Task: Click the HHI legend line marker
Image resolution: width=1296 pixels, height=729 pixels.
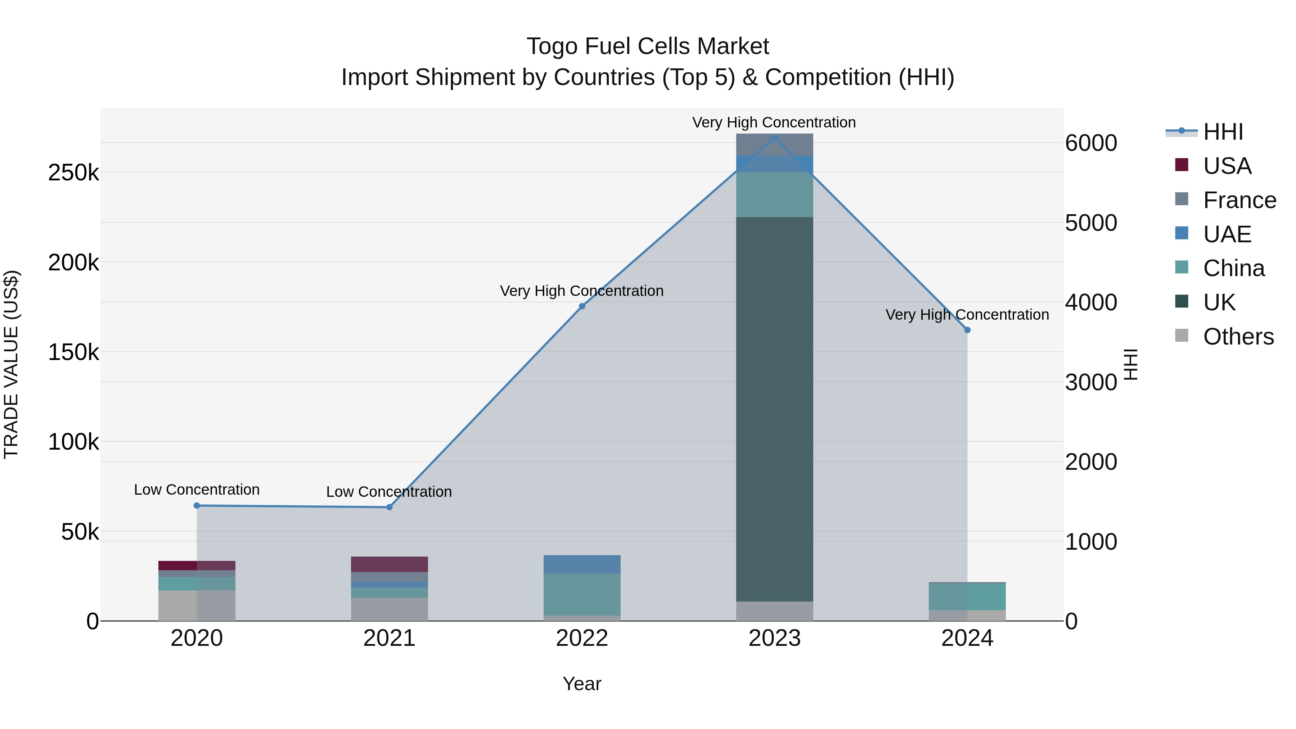Action: (1181, 131)
